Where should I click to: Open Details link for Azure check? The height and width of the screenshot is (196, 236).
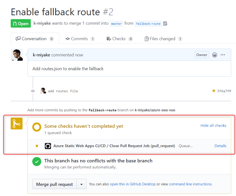[220, 146]
